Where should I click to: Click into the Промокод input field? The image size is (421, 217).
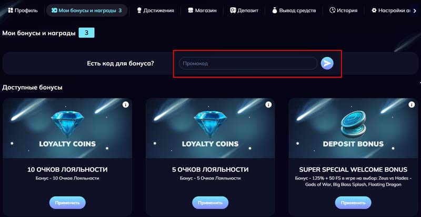(248, 64)
